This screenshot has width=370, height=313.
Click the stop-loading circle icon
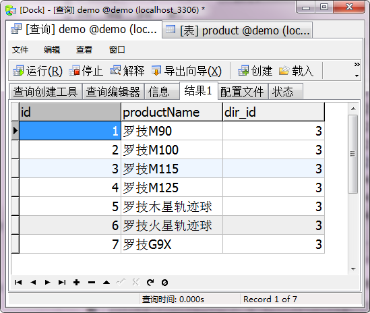coord(164,283)
